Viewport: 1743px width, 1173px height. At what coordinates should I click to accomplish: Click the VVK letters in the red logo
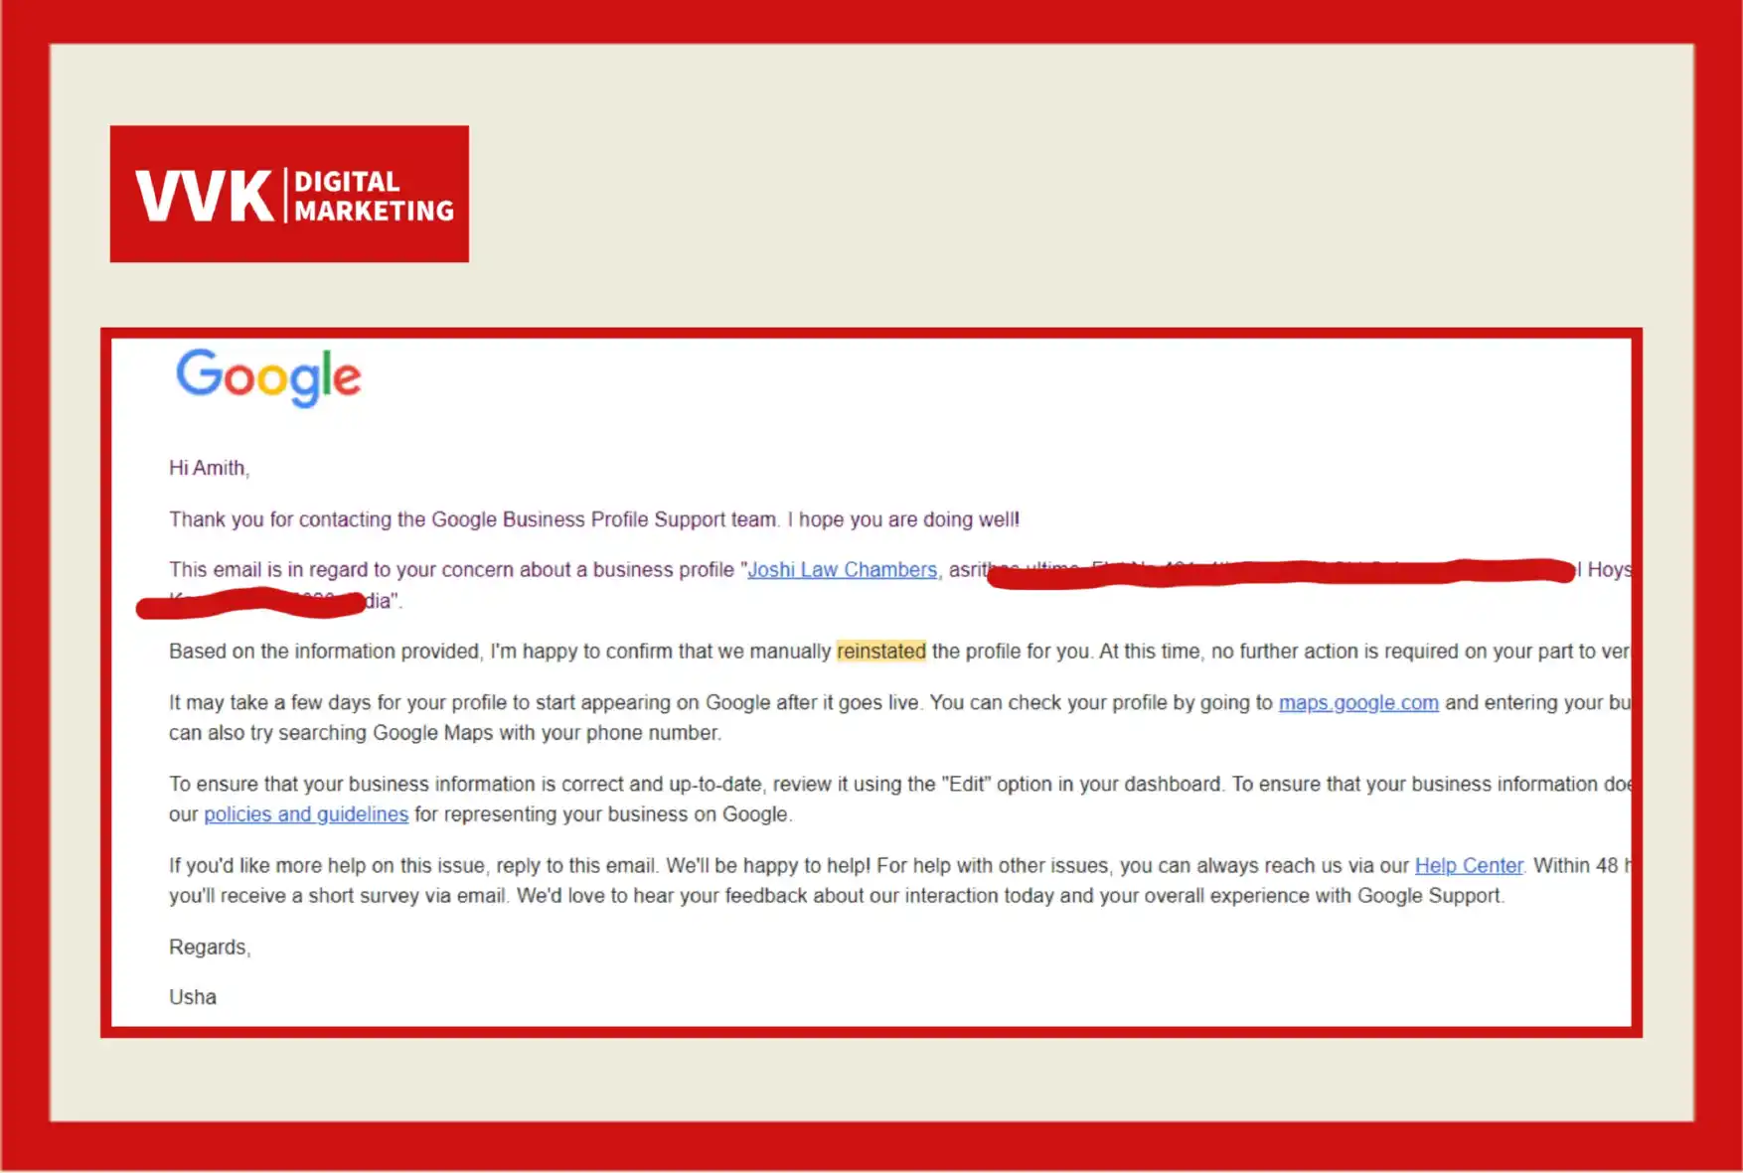pos(204,195)
